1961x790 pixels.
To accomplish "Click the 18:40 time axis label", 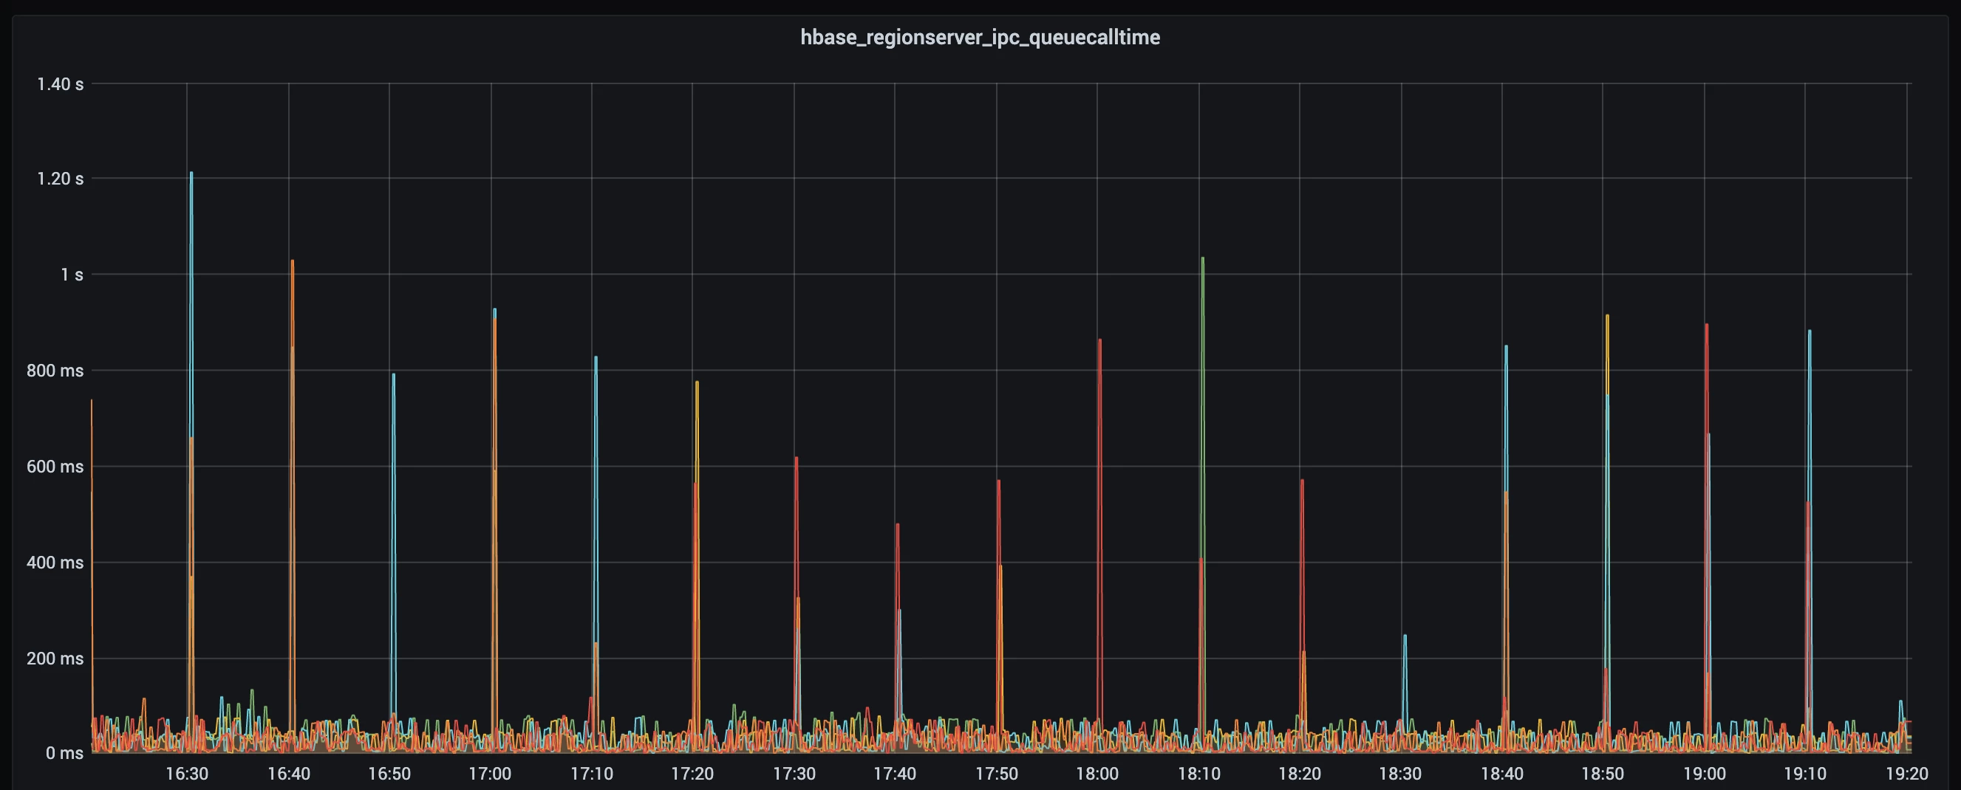I will 1502,773.
